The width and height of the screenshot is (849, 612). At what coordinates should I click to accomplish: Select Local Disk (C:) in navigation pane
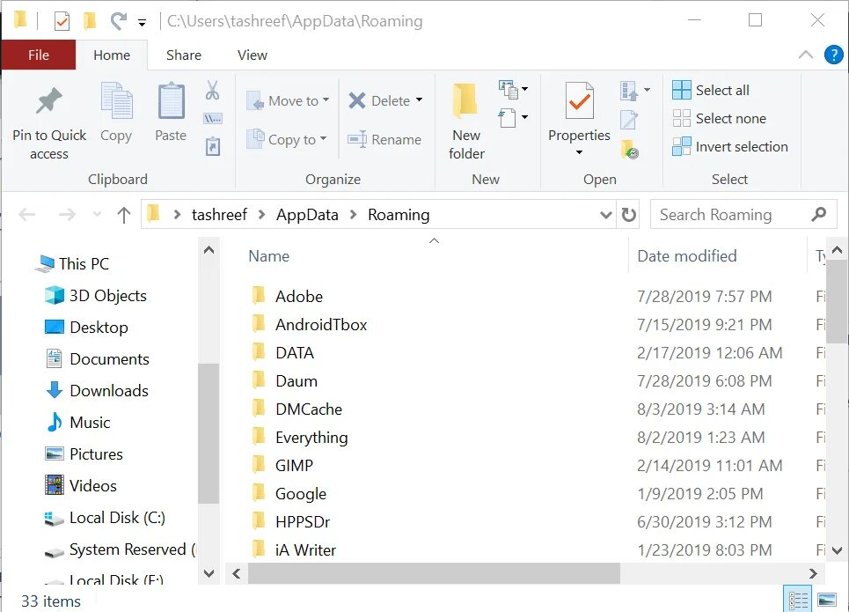[x=105, y=518]
